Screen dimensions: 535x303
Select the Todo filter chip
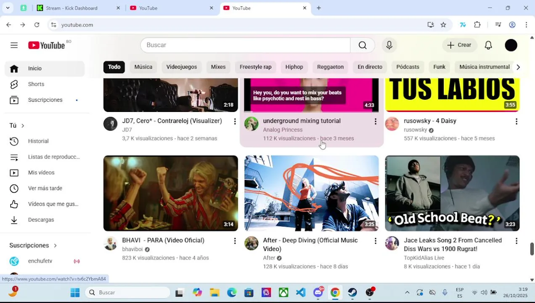pyautogui.click(x=114, y=67)
